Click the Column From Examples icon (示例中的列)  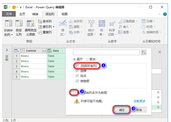(9, 23)
